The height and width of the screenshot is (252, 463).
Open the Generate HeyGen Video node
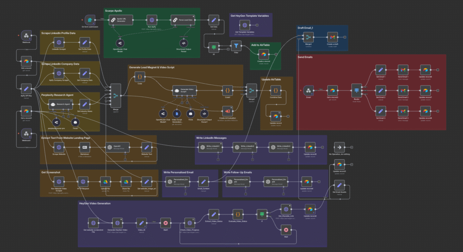click(117, 223)
